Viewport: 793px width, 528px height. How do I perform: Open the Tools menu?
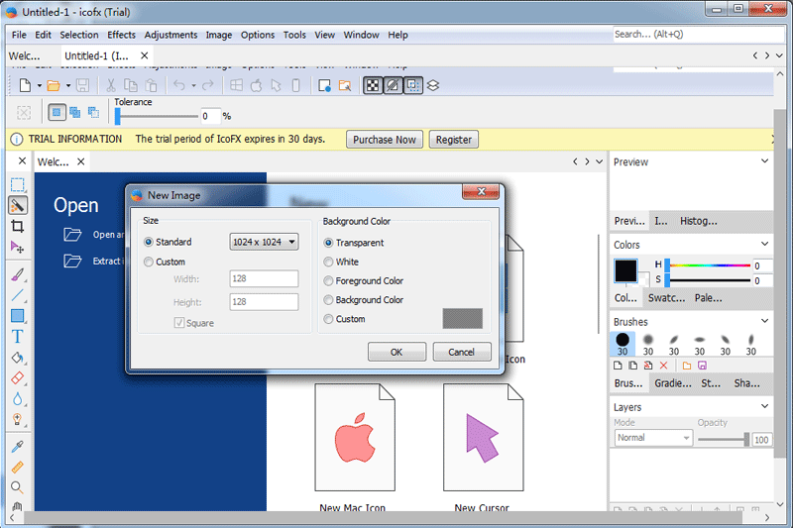[x=294, y=35]
